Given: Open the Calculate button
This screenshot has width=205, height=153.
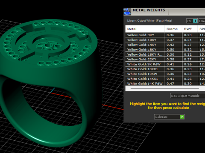Looking at the screenshot, I should (169, 116).
